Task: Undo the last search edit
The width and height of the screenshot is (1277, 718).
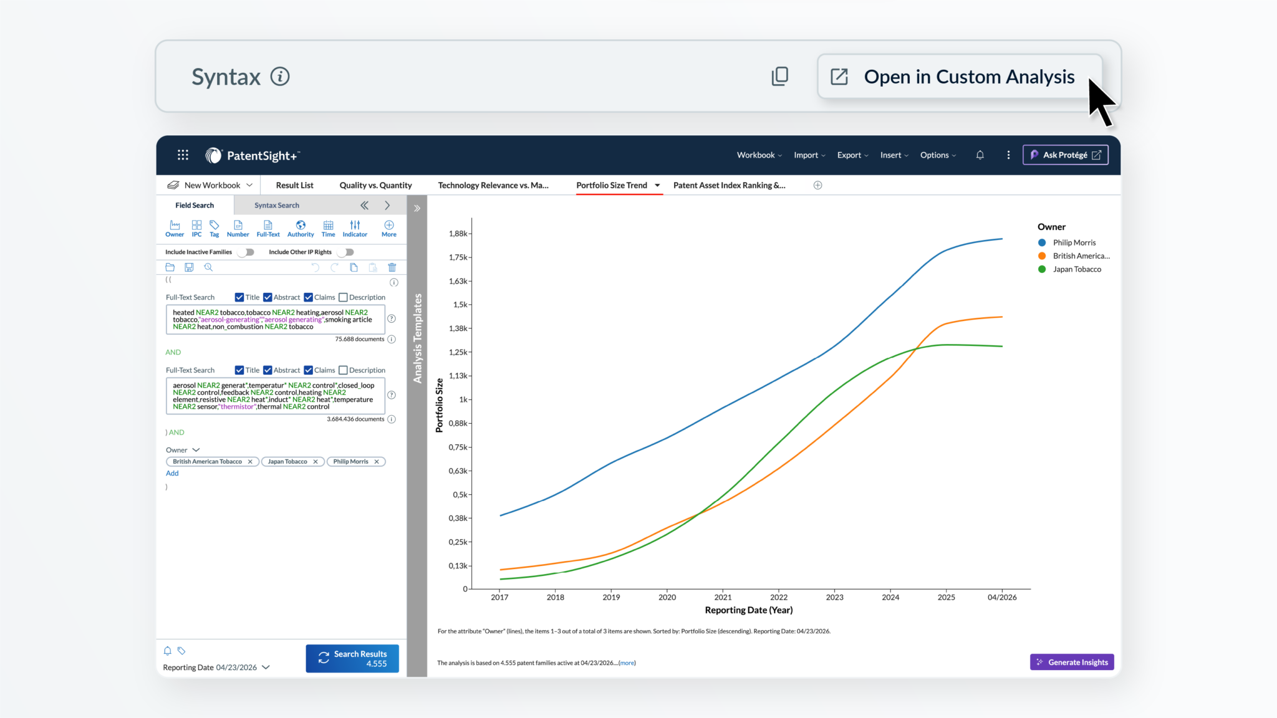Action: pos(315,267)
